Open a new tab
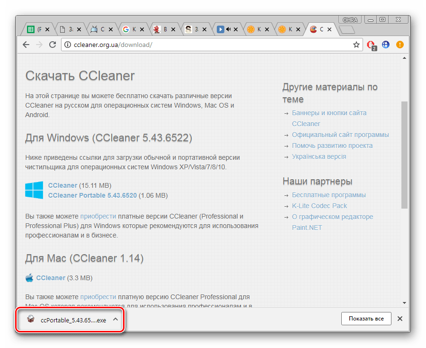The image size is (426, 348). point(347,30)
